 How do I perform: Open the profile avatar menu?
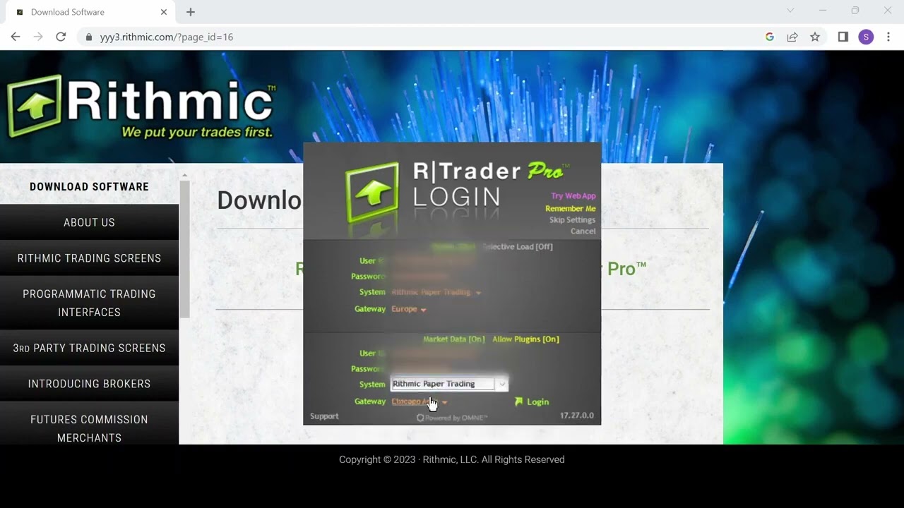[866, 37]
